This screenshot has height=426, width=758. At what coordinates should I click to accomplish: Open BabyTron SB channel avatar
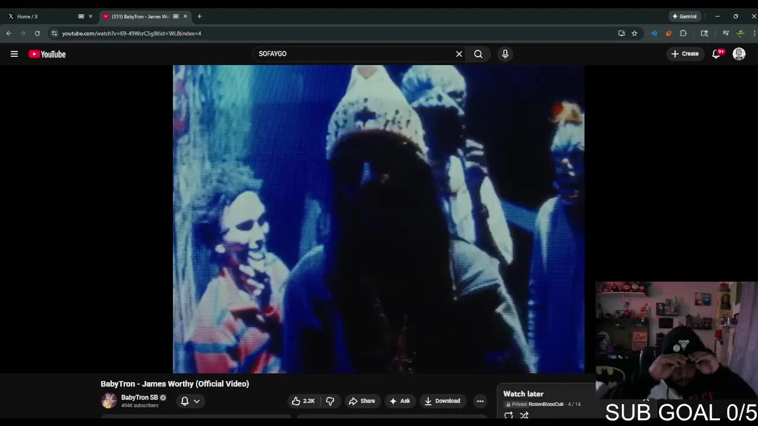pos(109,401)
